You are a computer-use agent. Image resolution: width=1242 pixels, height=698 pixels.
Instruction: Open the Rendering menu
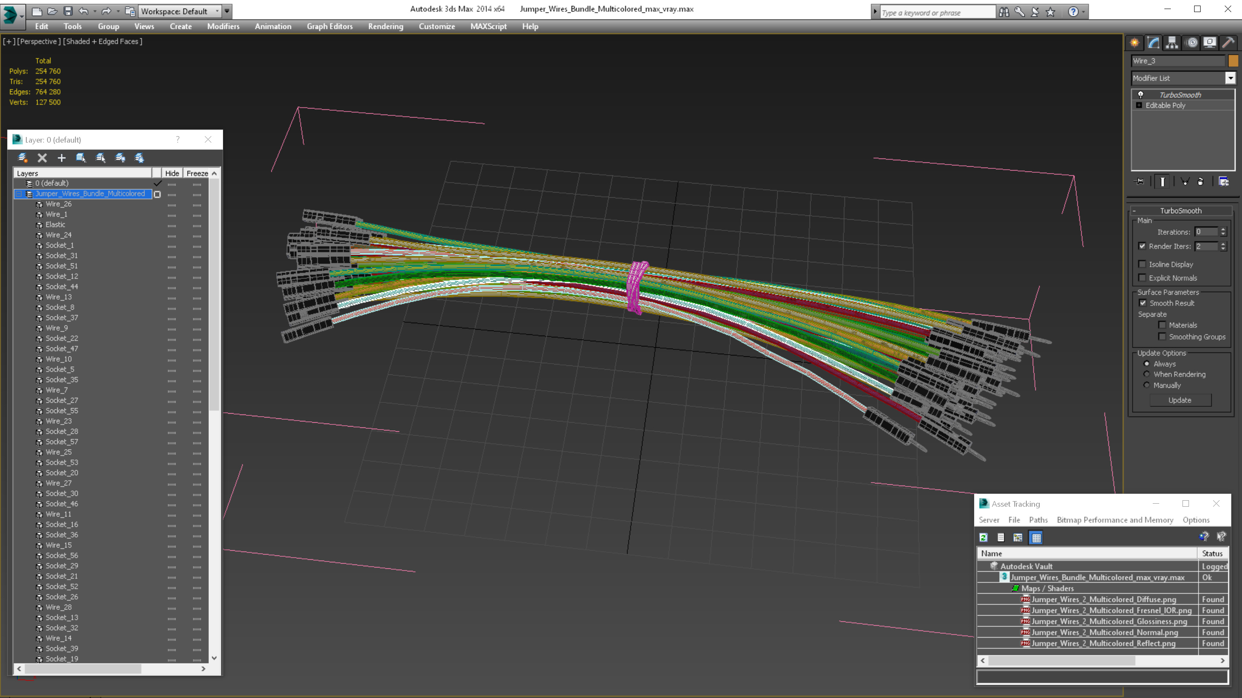pos(385,26)
